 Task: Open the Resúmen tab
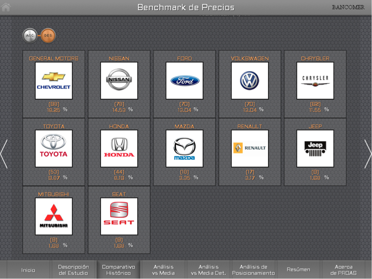coord(298,270)
